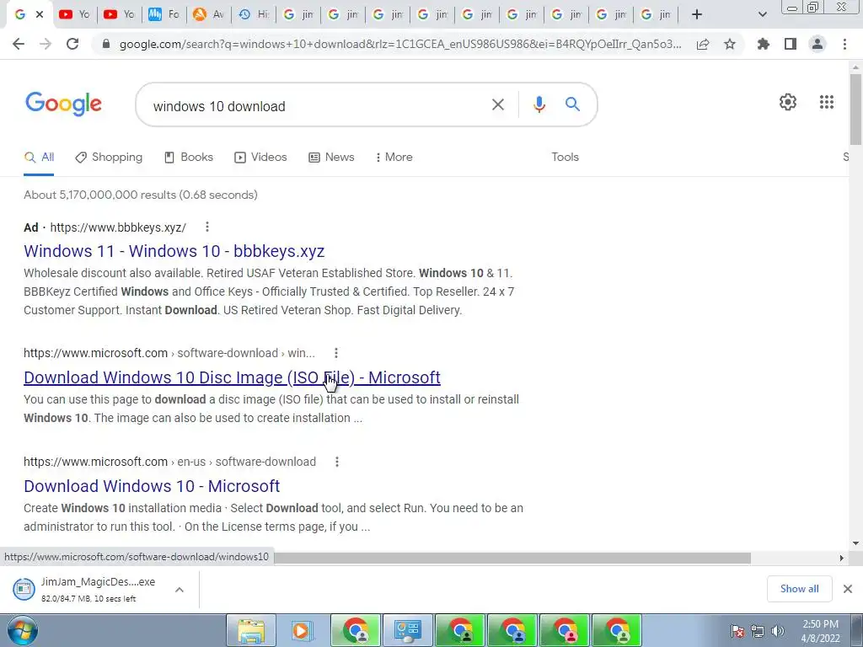Open the Extensions puzzle-piece menu
Image resolution: width=863 pixels, height=647 pixels.
(x=764, y=44)
